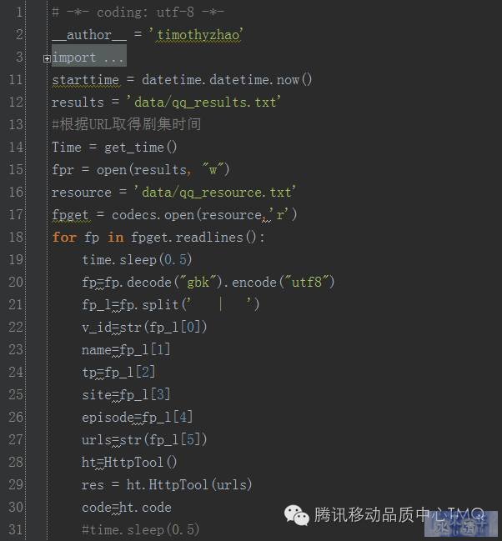
Task: Click the 'data/qq_resource.txt' string
Action: click(216, 193)
